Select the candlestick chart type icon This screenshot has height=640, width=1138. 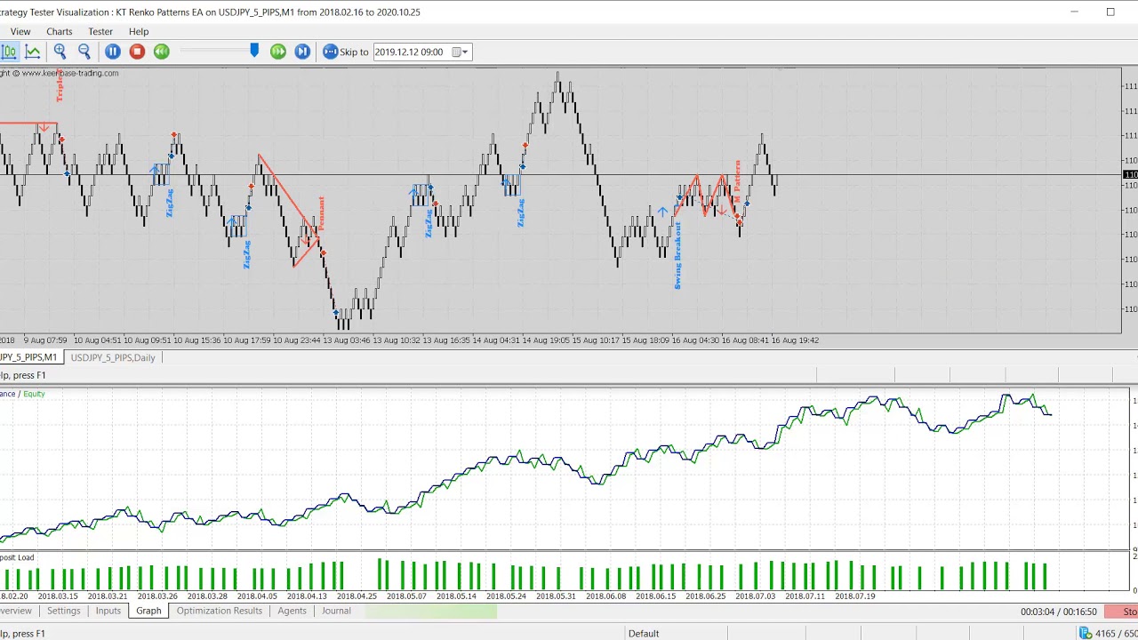pos(9,52)
